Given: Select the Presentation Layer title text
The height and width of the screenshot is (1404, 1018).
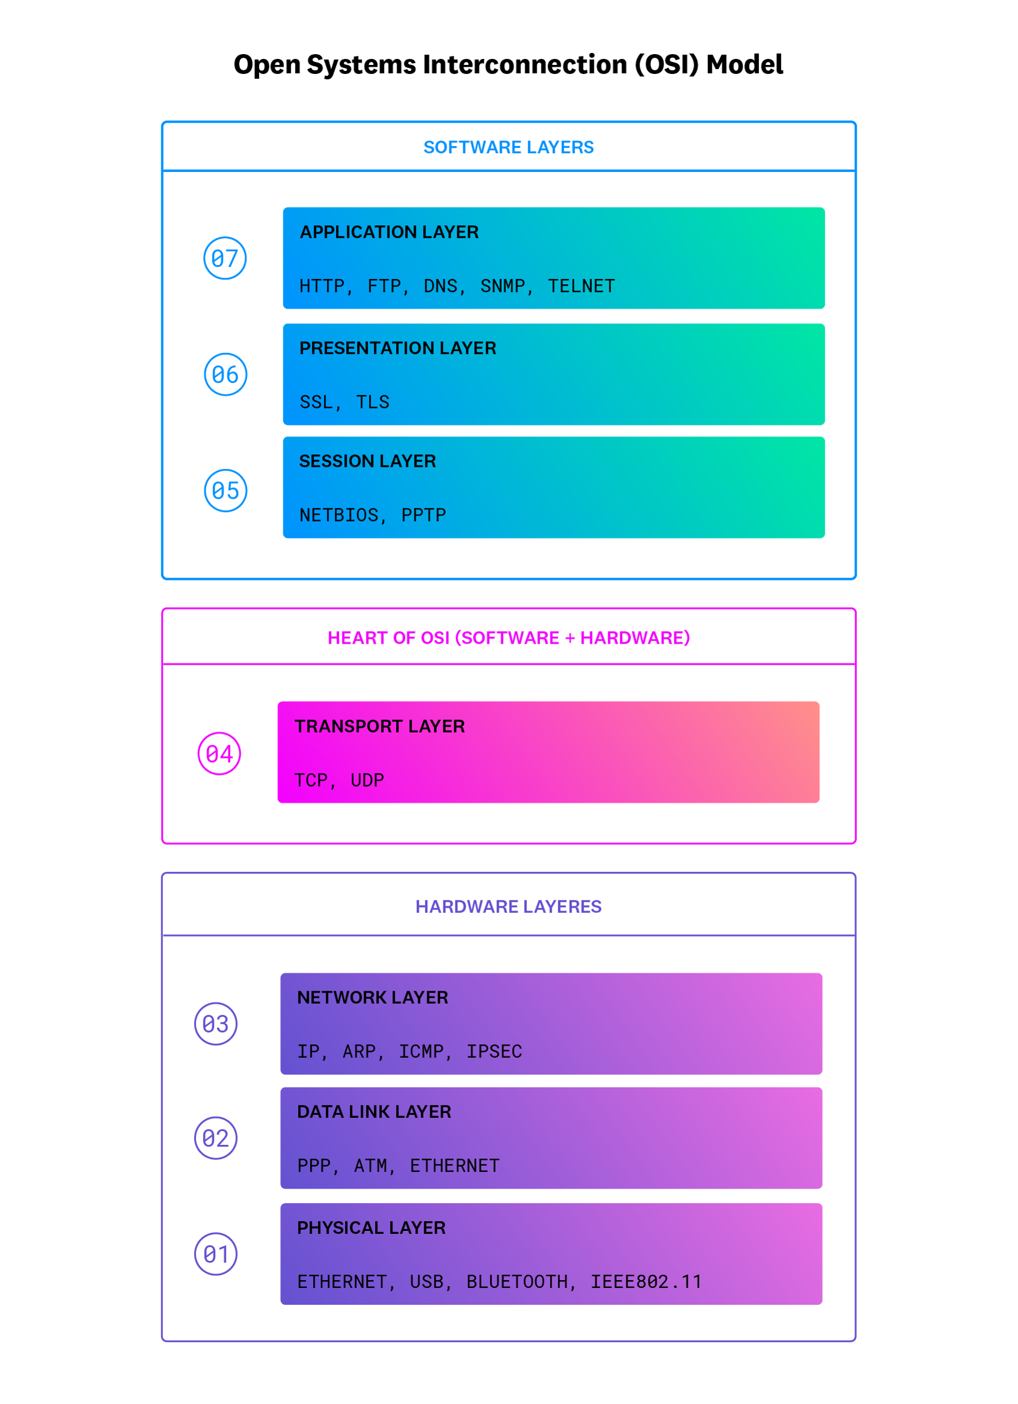Looking at the screenshot, I should click(397, 349).
